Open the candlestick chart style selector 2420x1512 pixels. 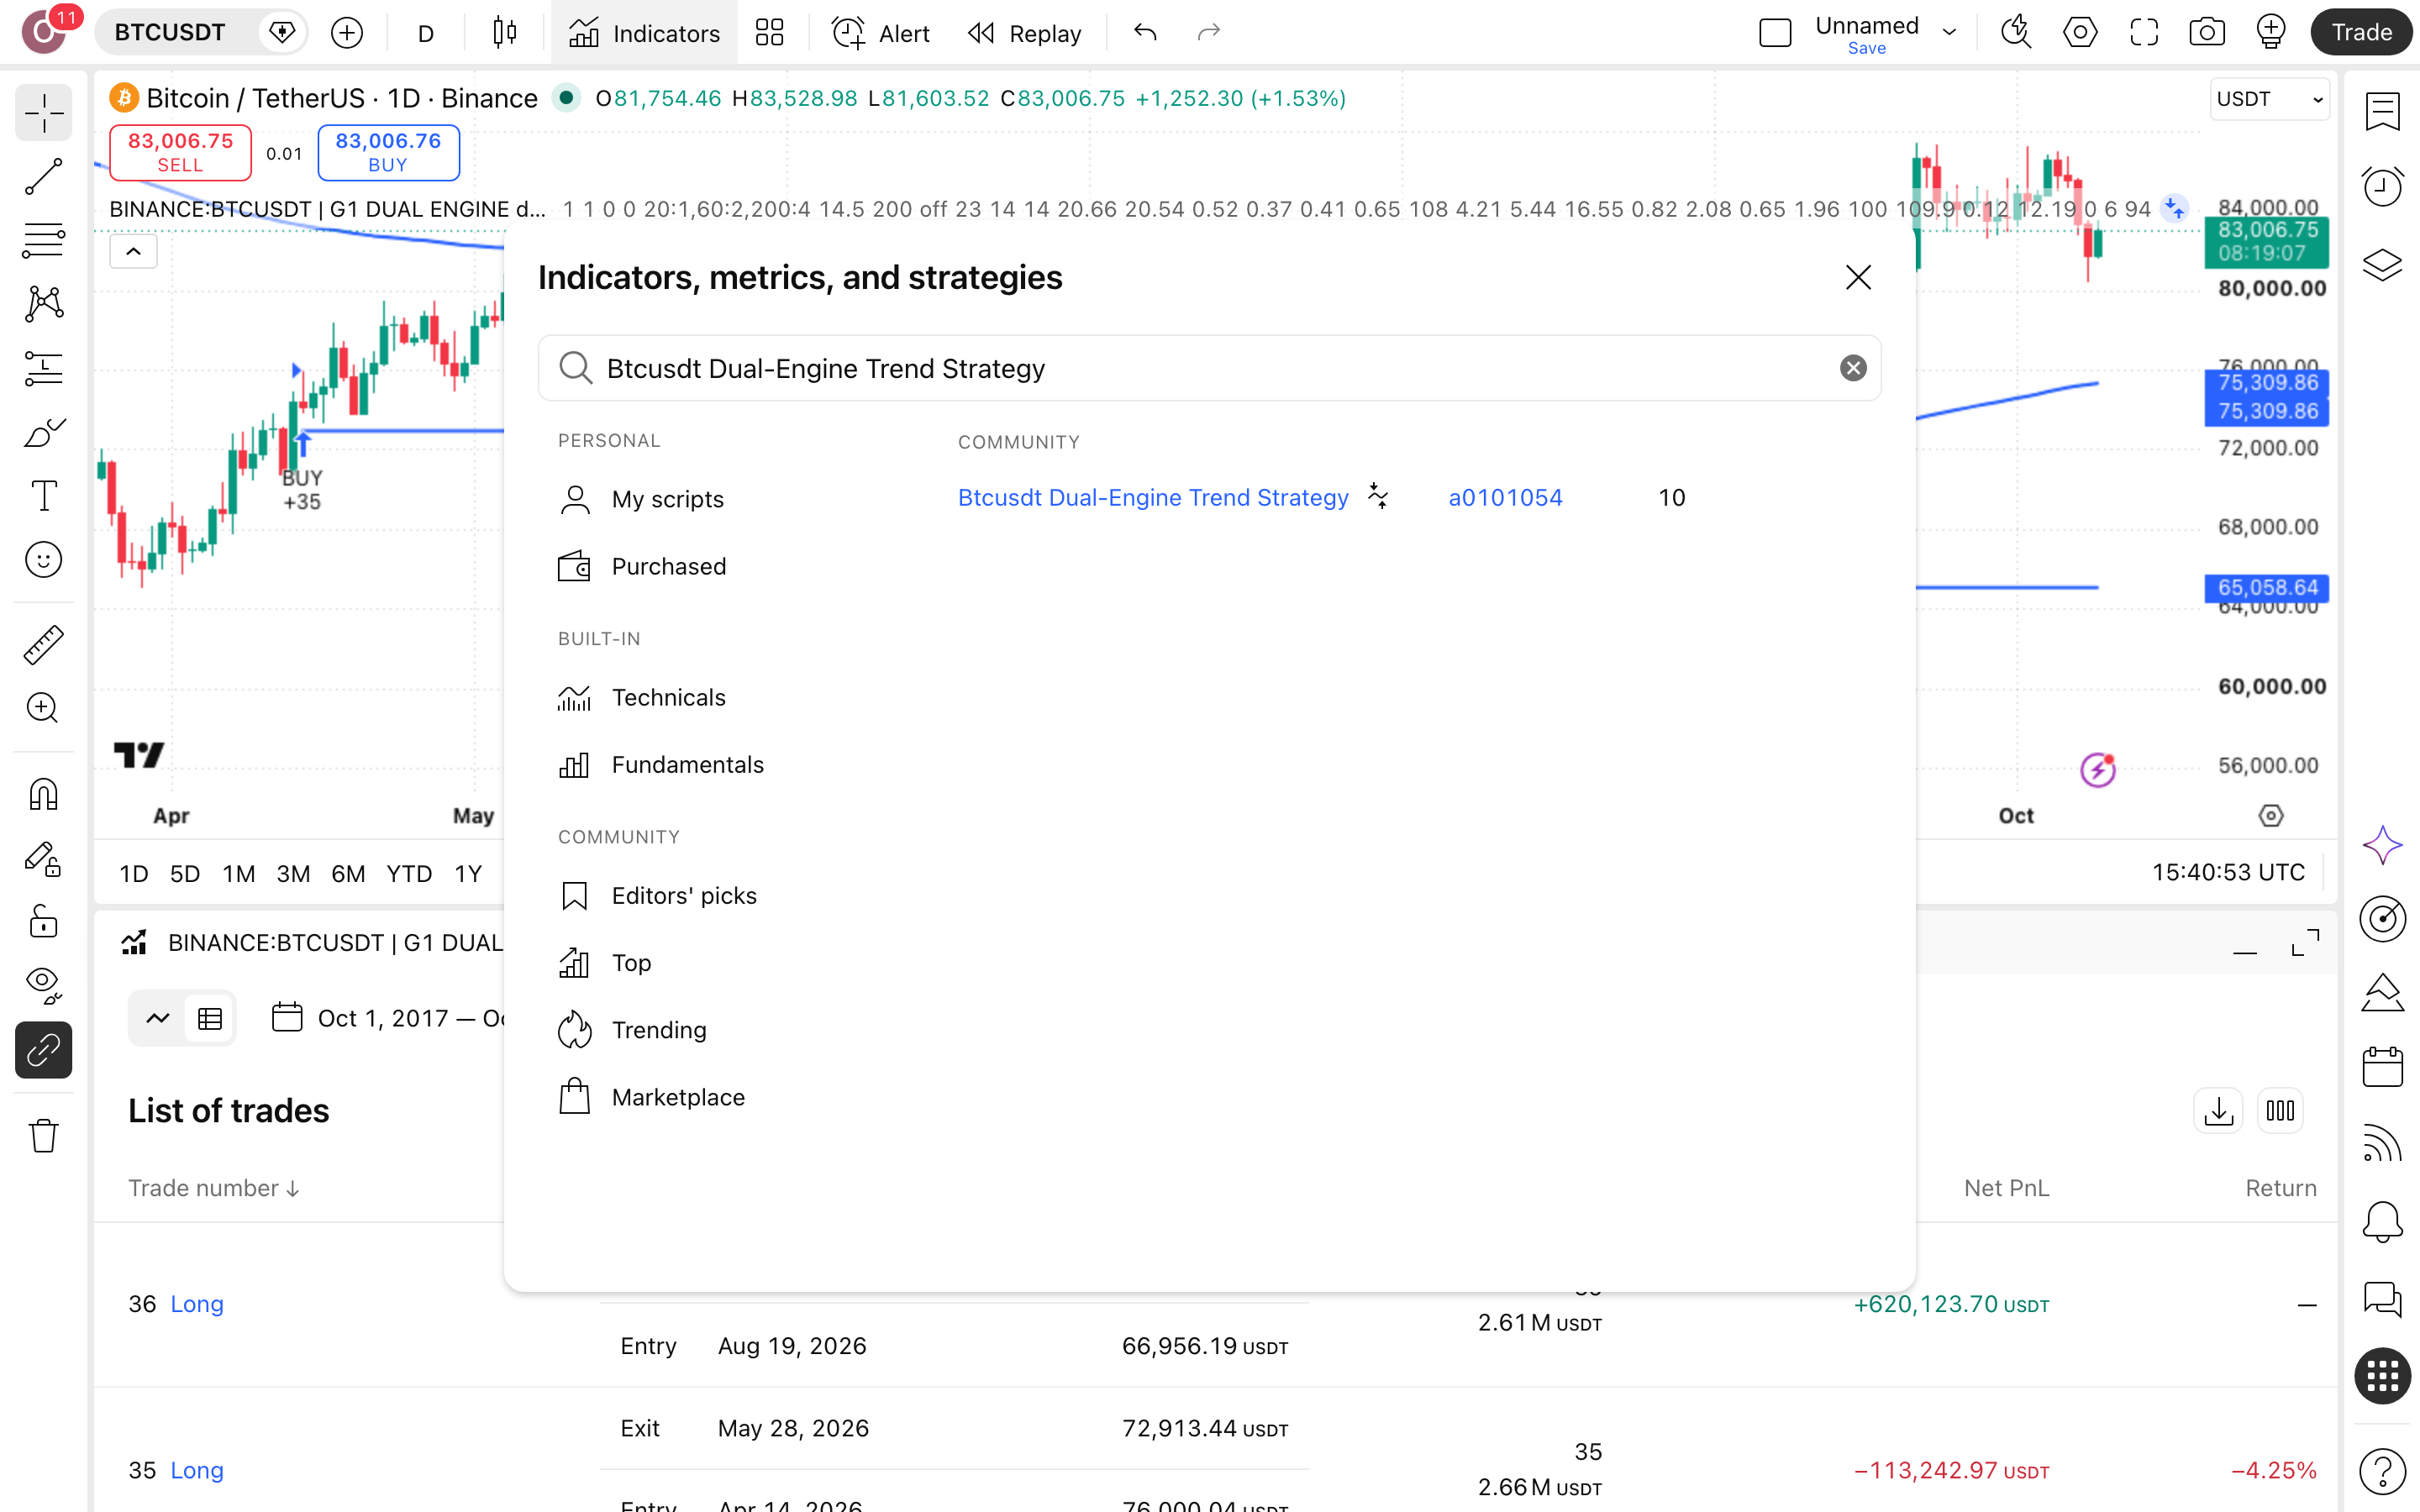click(505, 33)
